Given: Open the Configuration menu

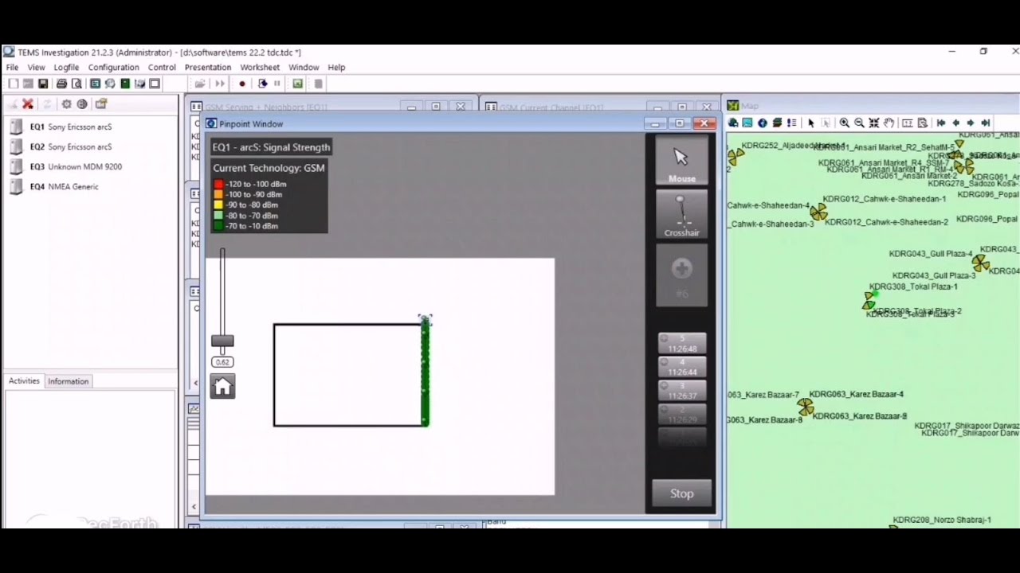Looking at the screenshot, I should point(113,68).
